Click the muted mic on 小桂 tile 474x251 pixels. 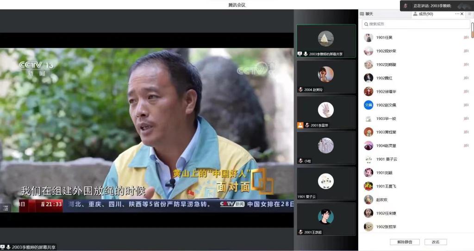(300, 161)
